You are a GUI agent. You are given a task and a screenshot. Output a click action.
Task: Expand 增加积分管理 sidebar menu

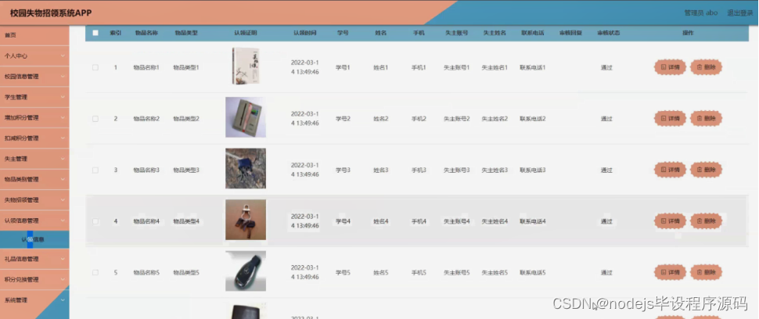click(34, 117)
